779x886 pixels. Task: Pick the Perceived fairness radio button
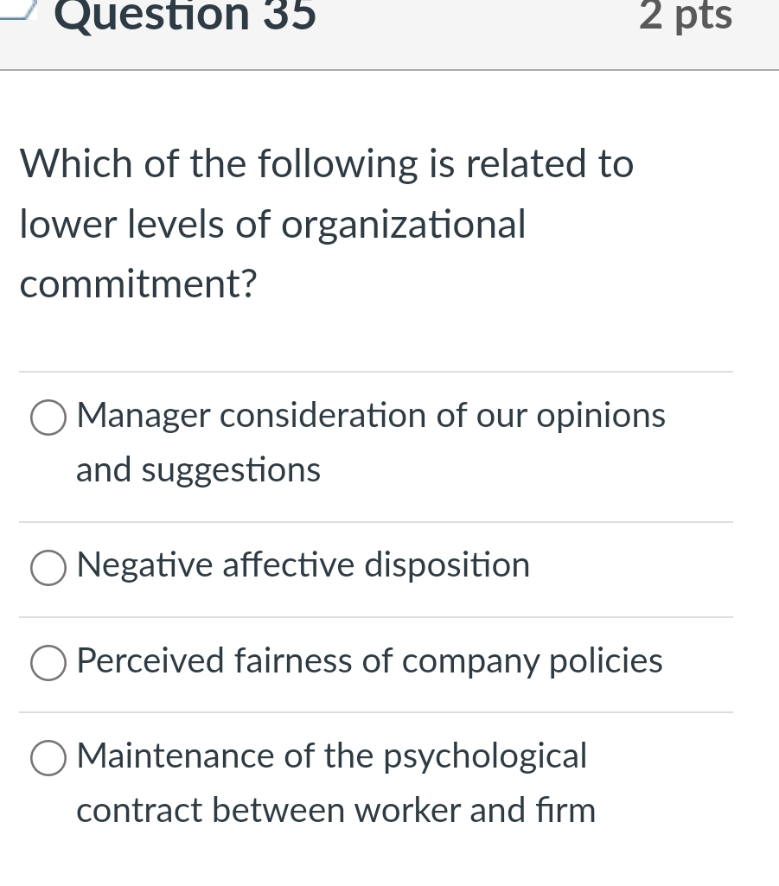(x=48, y=663)
